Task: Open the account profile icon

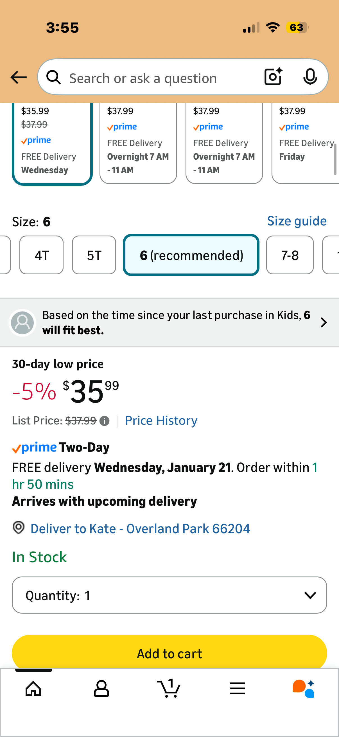Action: [x=101, y=688]
